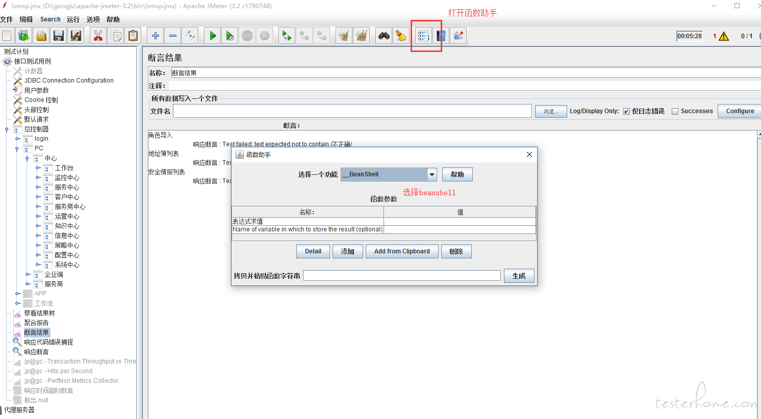Image resolution: width=761 pixels, height=419 pixels.
Task: Open the 编辑 menu
Action: (x=26, y=19)
